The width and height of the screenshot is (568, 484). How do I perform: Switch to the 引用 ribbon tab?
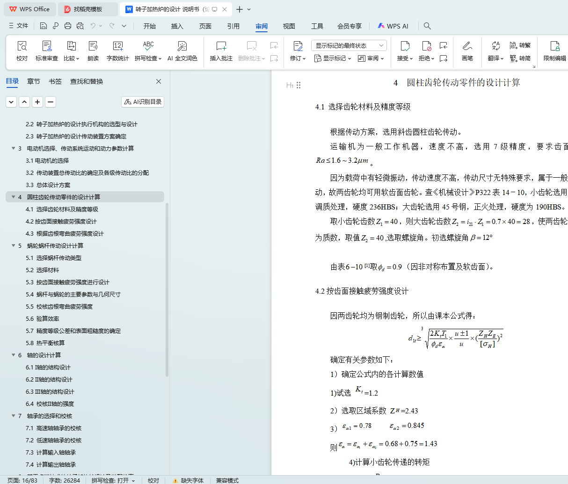click(x=233, y=26)
